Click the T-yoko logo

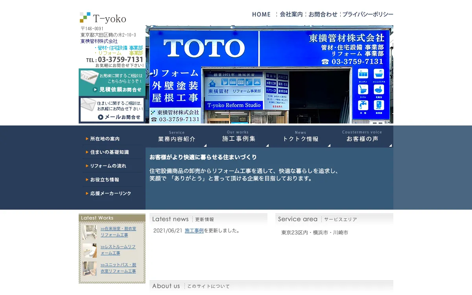pos(103,18)
